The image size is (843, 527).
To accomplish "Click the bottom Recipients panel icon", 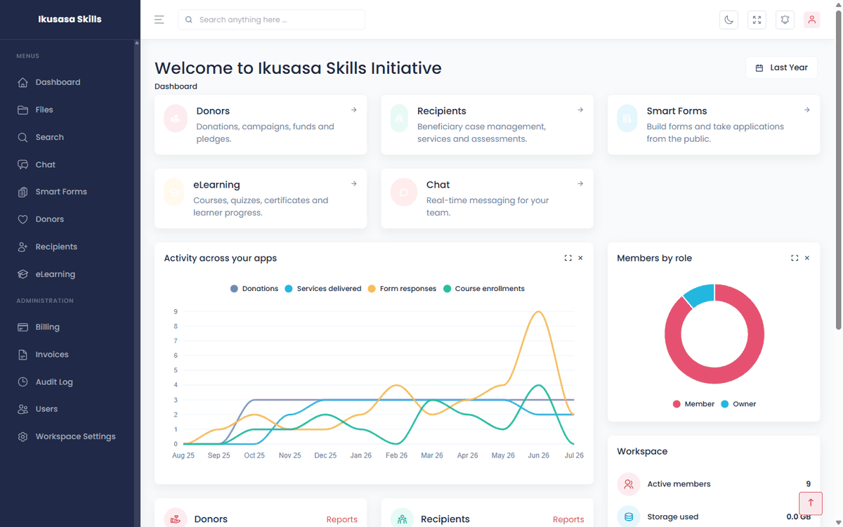I will [x=403, y=519].
